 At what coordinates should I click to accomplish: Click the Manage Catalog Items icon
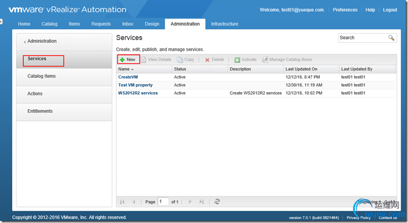pyautogui.click(x=265, y=60)
